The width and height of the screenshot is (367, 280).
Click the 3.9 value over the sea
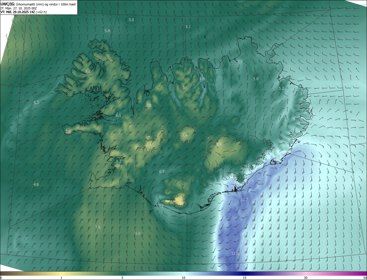[138, 233]
